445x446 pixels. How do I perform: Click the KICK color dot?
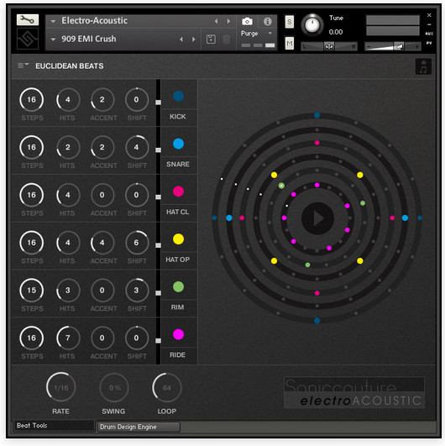point(178,96)
